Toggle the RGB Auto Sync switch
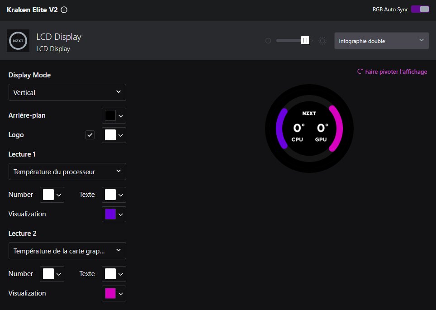Viewport: 436px width, 310px height. click(420, 10)
